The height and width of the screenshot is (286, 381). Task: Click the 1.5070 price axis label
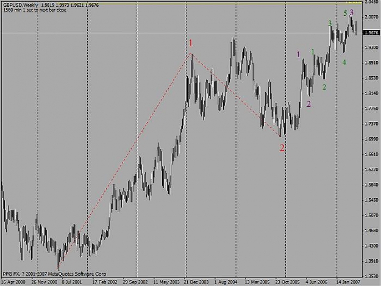[372, 215]
